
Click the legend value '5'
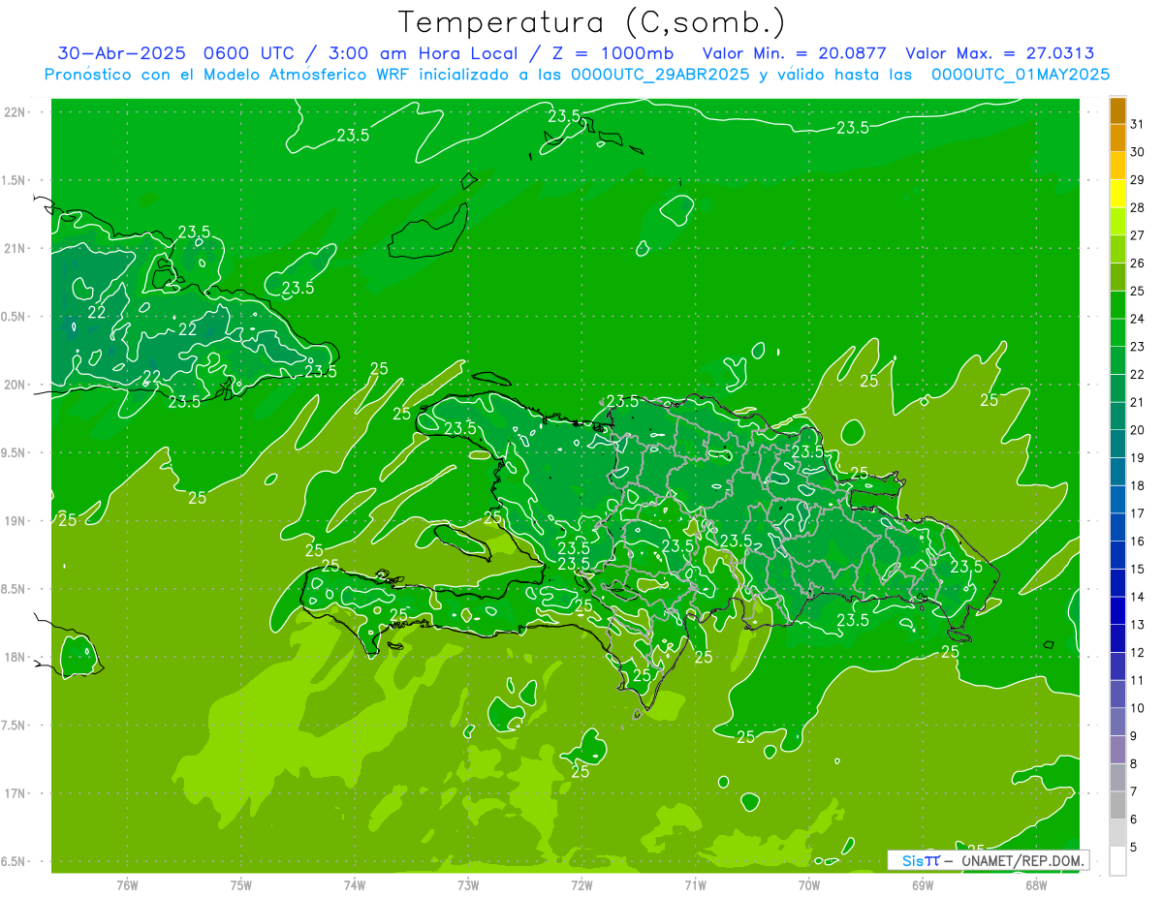tap(1134, 848)
